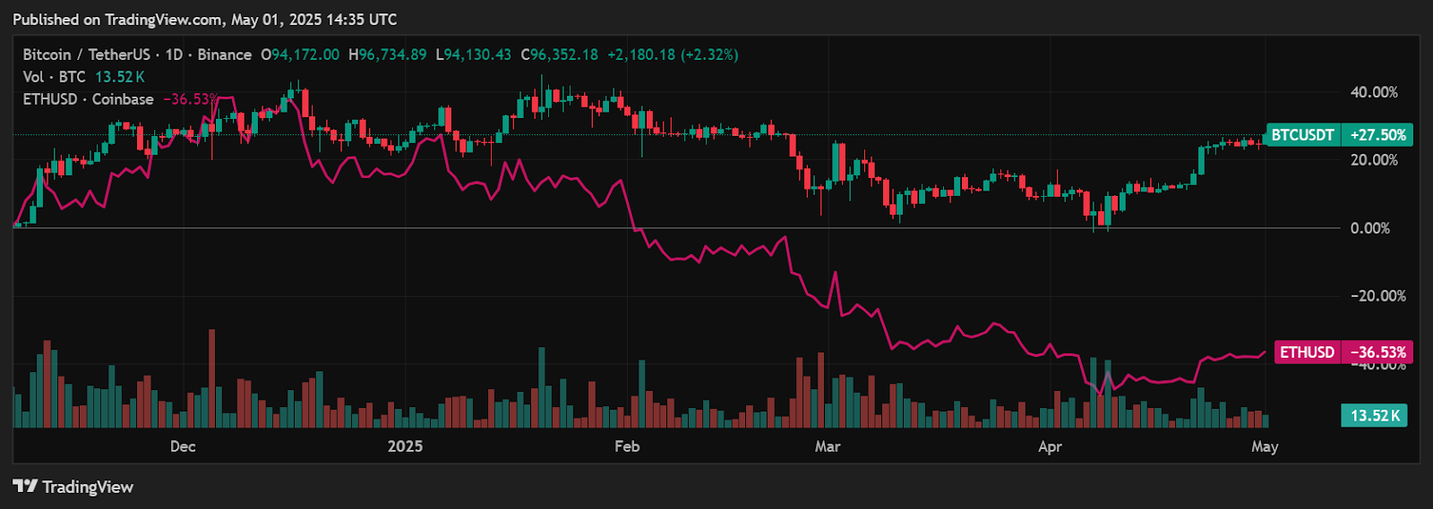Click the +27.50% BTCUSDT value badge
The width and height of the screenshot is (1433, 509).
[1377, 135]
